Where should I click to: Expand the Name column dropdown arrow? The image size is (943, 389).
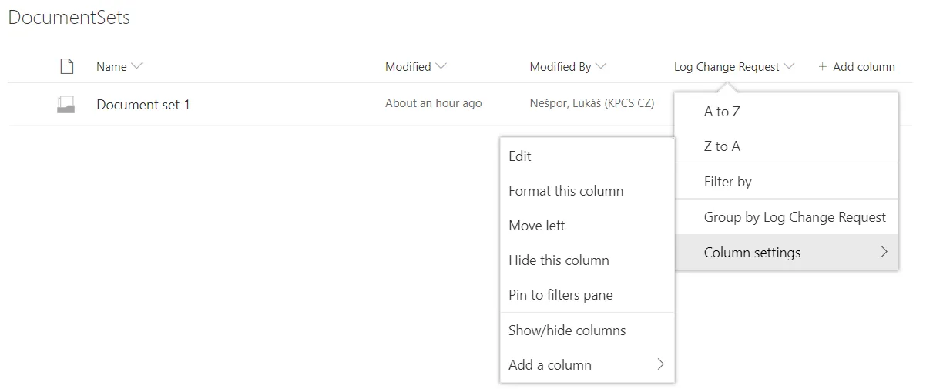[137, 66]
